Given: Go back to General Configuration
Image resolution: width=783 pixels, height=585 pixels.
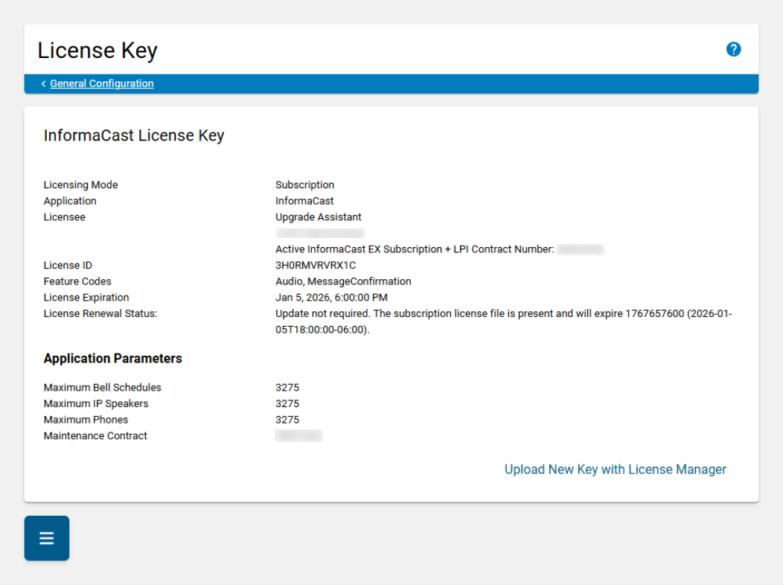Looking at the screenshot, I should pos(102,84).
